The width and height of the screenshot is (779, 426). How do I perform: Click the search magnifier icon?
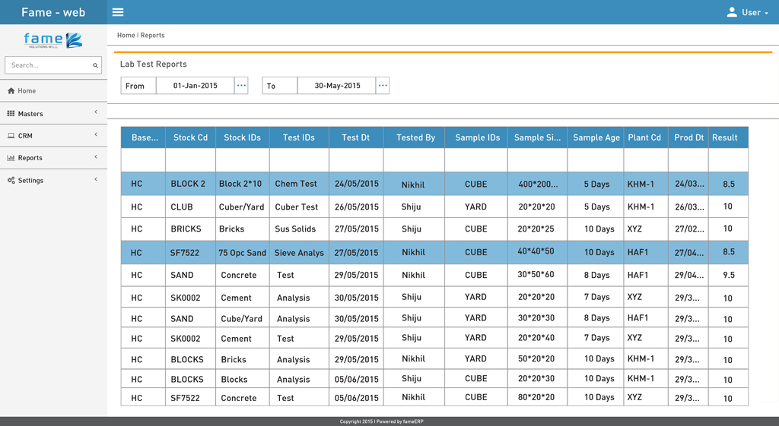pyautogui.click(x=95, y=65)
